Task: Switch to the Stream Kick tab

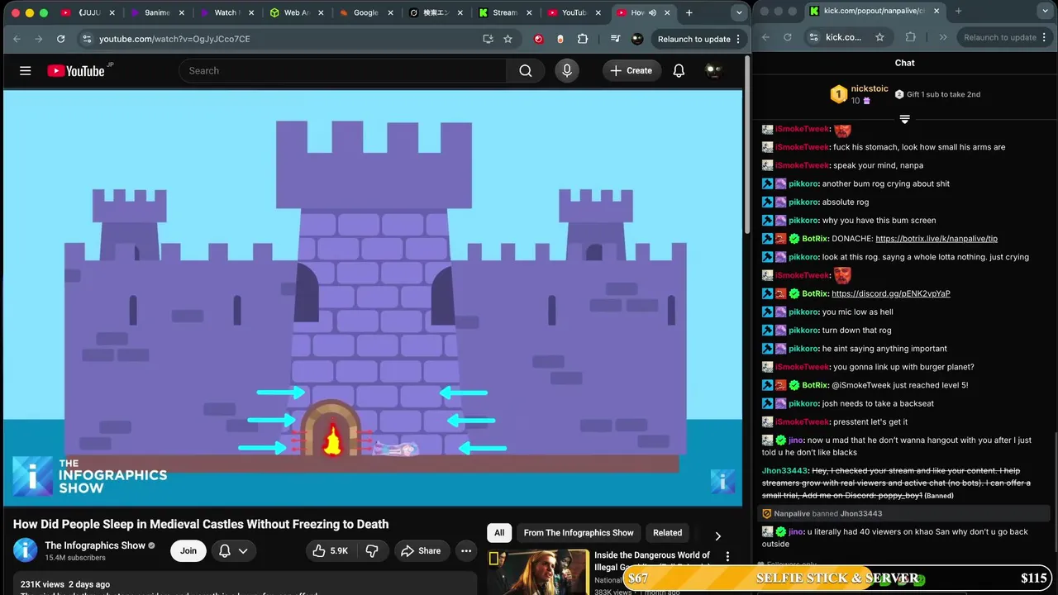Action: [504, 12]
